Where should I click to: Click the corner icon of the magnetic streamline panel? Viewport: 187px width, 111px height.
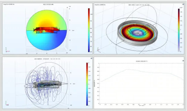click(91, 58)
